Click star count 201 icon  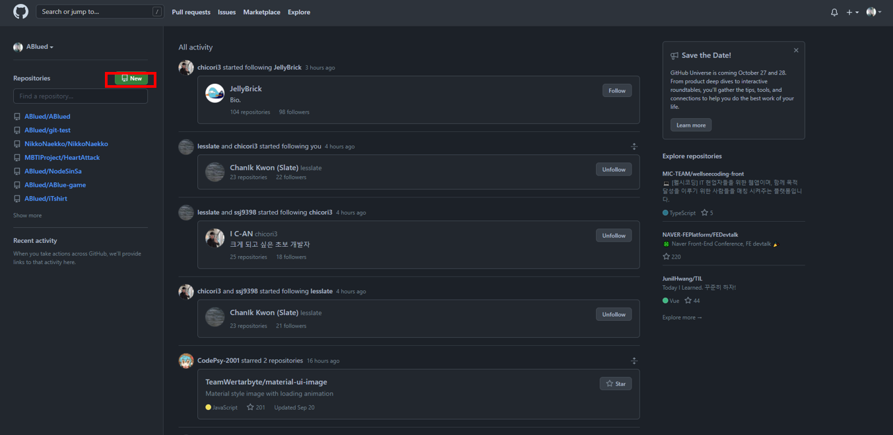pyautogui.click(x=250, y=407)
